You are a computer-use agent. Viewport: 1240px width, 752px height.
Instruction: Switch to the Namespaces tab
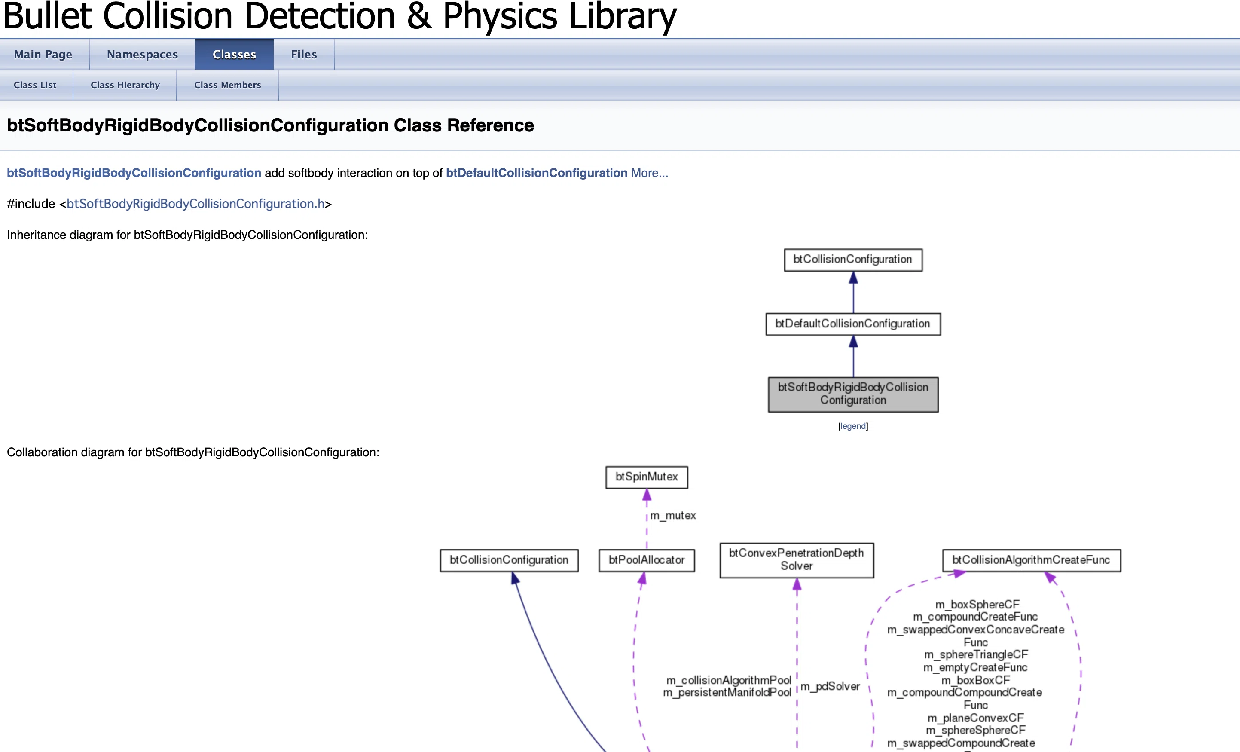coord(142,55)
